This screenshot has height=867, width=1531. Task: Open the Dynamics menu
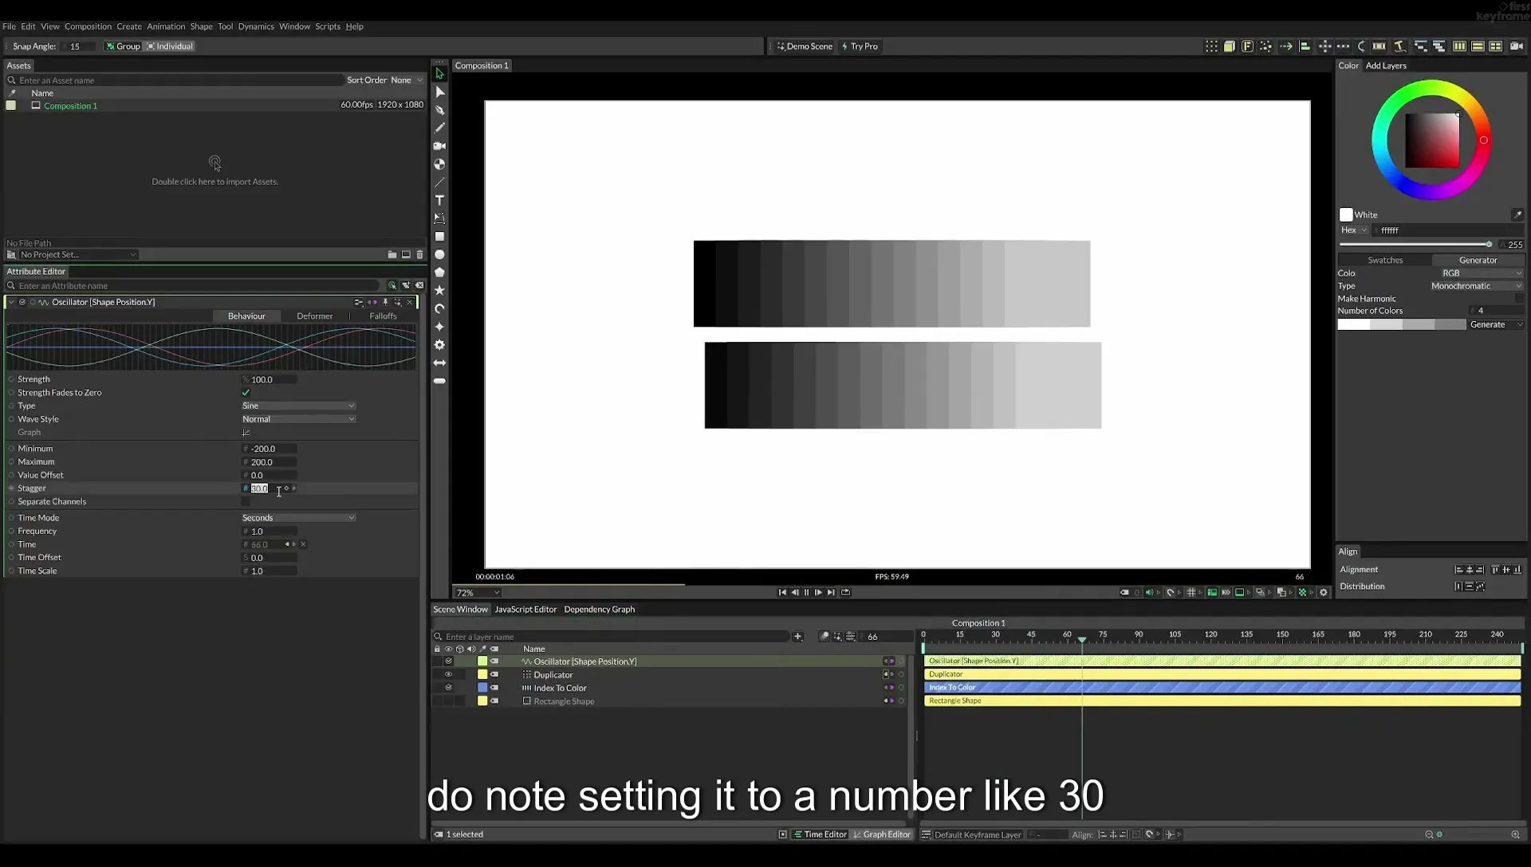(x=256, y=26)
